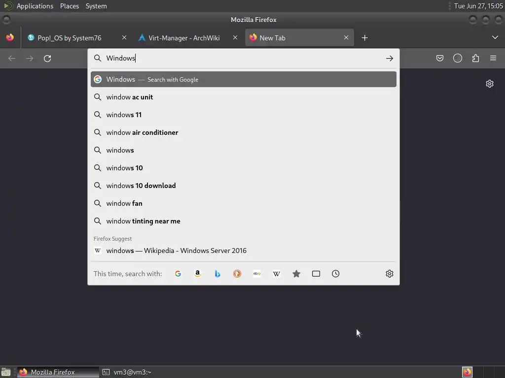This screenshot has width=505, height=378.
Task: Open the Applications menu
Action: point(35,6)
